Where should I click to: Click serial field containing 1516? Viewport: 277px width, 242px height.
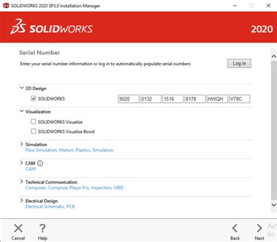173,99
